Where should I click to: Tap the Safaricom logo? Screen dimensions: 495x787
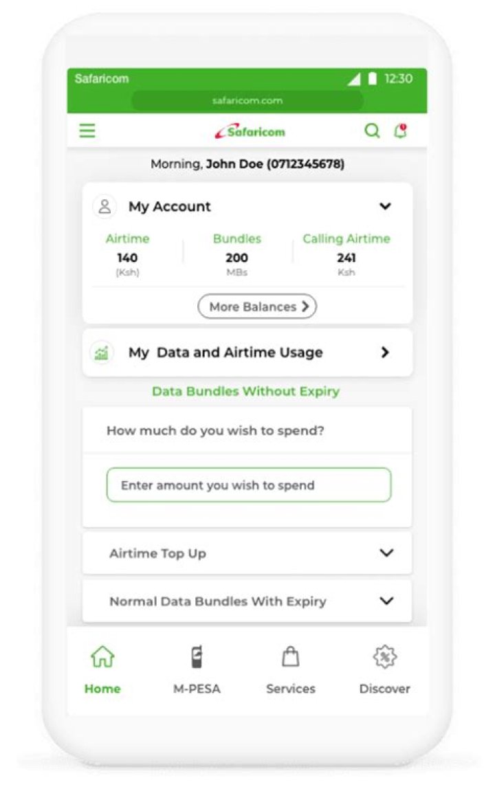(250, 131)
